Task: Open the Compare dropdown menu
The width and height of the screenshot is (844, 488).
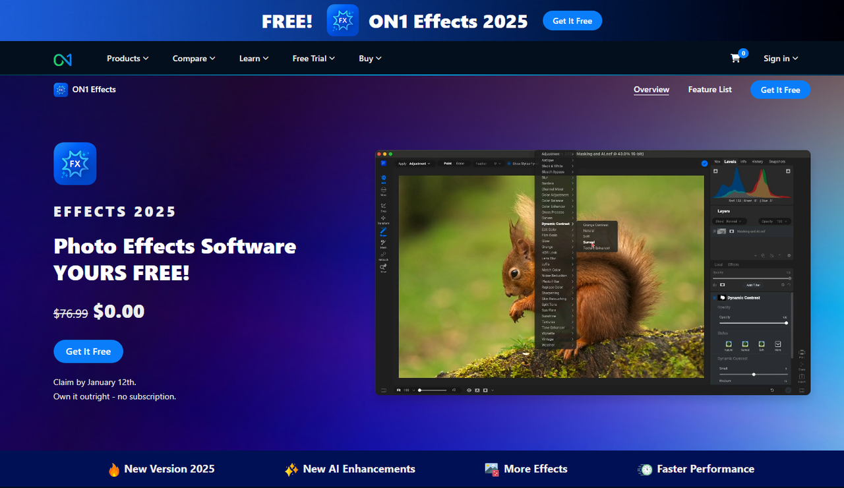Action: coord(194,59)
